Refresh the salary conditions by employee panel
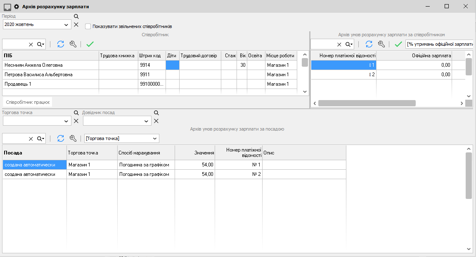The image size is (476, 257). click(x=369, y=44)
